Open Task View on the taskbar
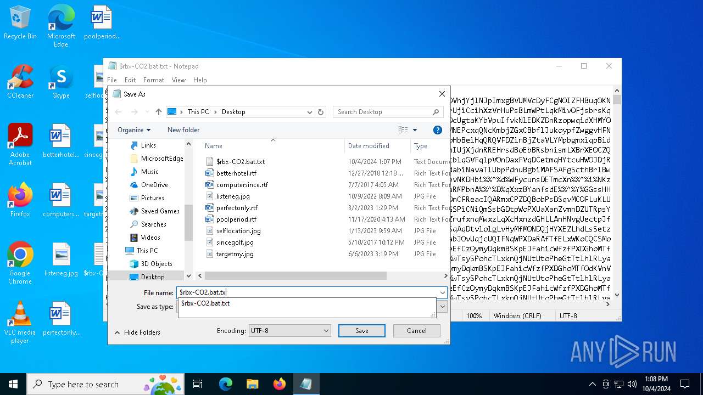This screenshot has height=395, width=703. (x=198, y=384)
